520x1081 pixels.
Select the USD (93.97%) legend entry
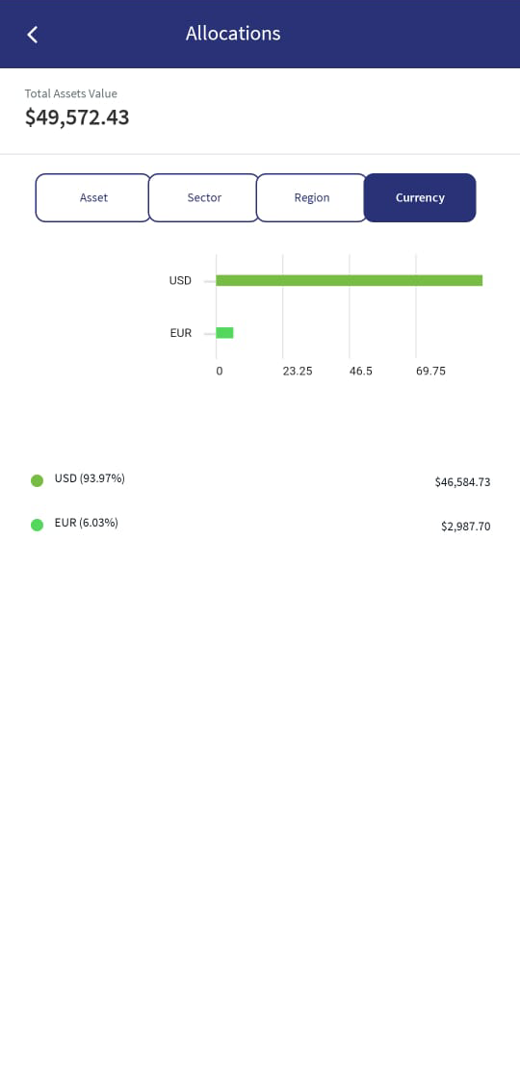pyautogui.click(x=90, y=478)
